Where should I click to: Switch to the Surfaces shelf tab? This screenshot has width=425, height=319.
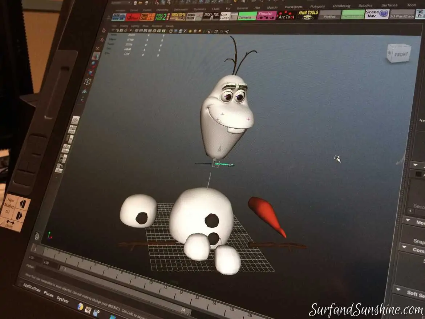(389, 5)
